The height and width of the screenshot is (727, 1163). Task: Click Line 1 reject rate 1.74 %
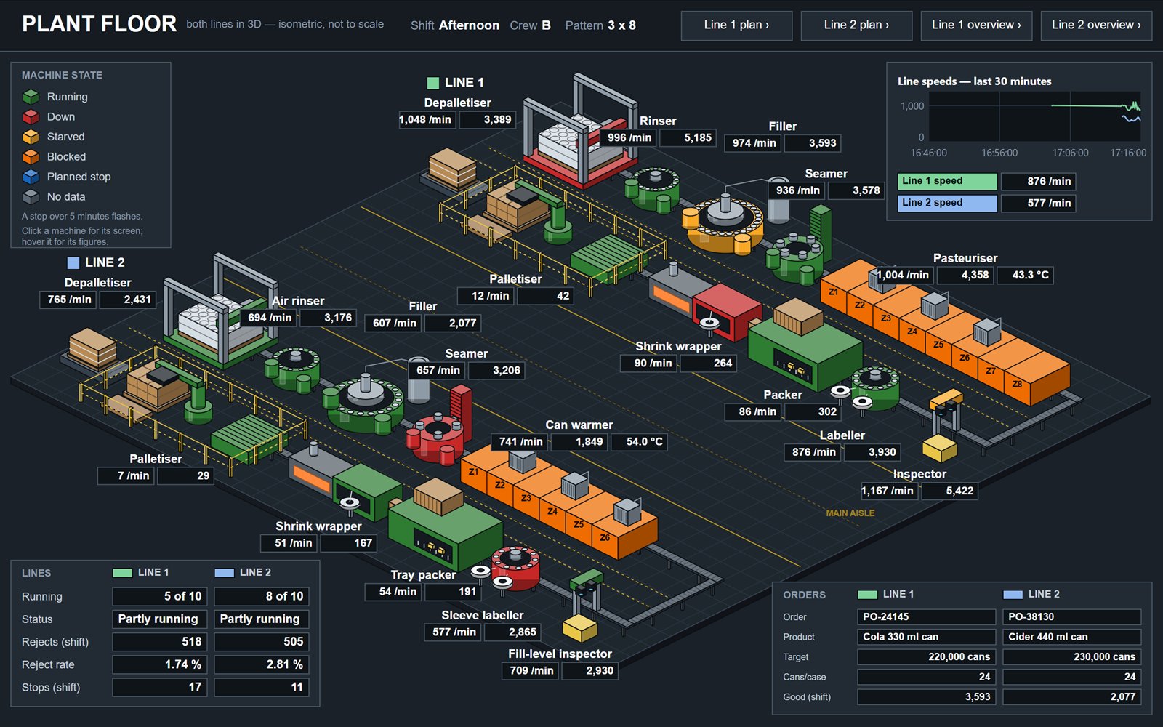click(160, 664)
